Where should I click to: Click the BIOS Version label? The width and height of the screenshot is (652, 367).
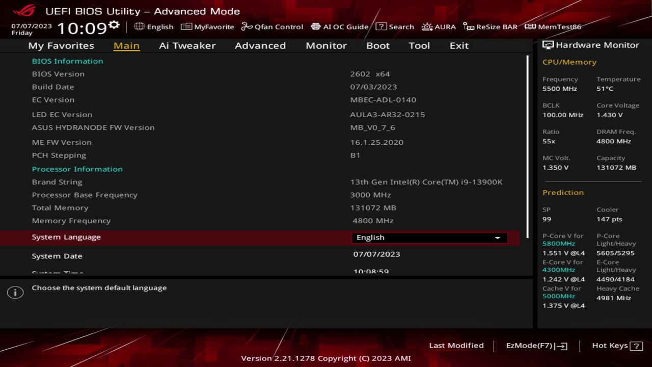pyautogui.click(x=58, y=74)
